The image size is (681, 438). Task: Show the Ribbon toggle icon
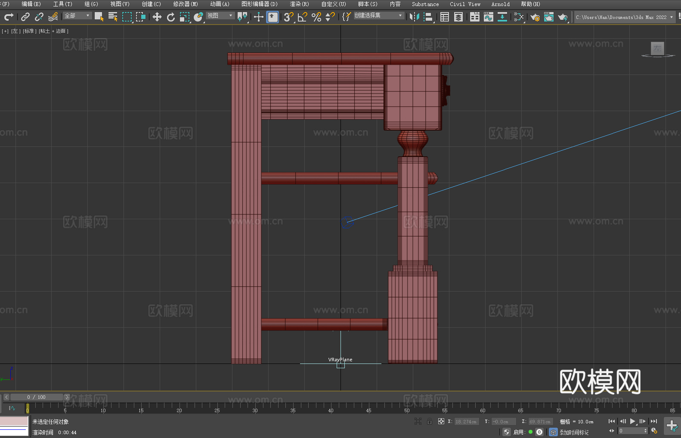pos(475,17)
